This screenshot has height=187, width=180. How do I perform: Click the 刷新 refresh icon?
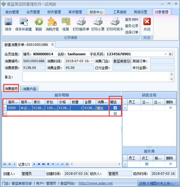tap(38, 22)
